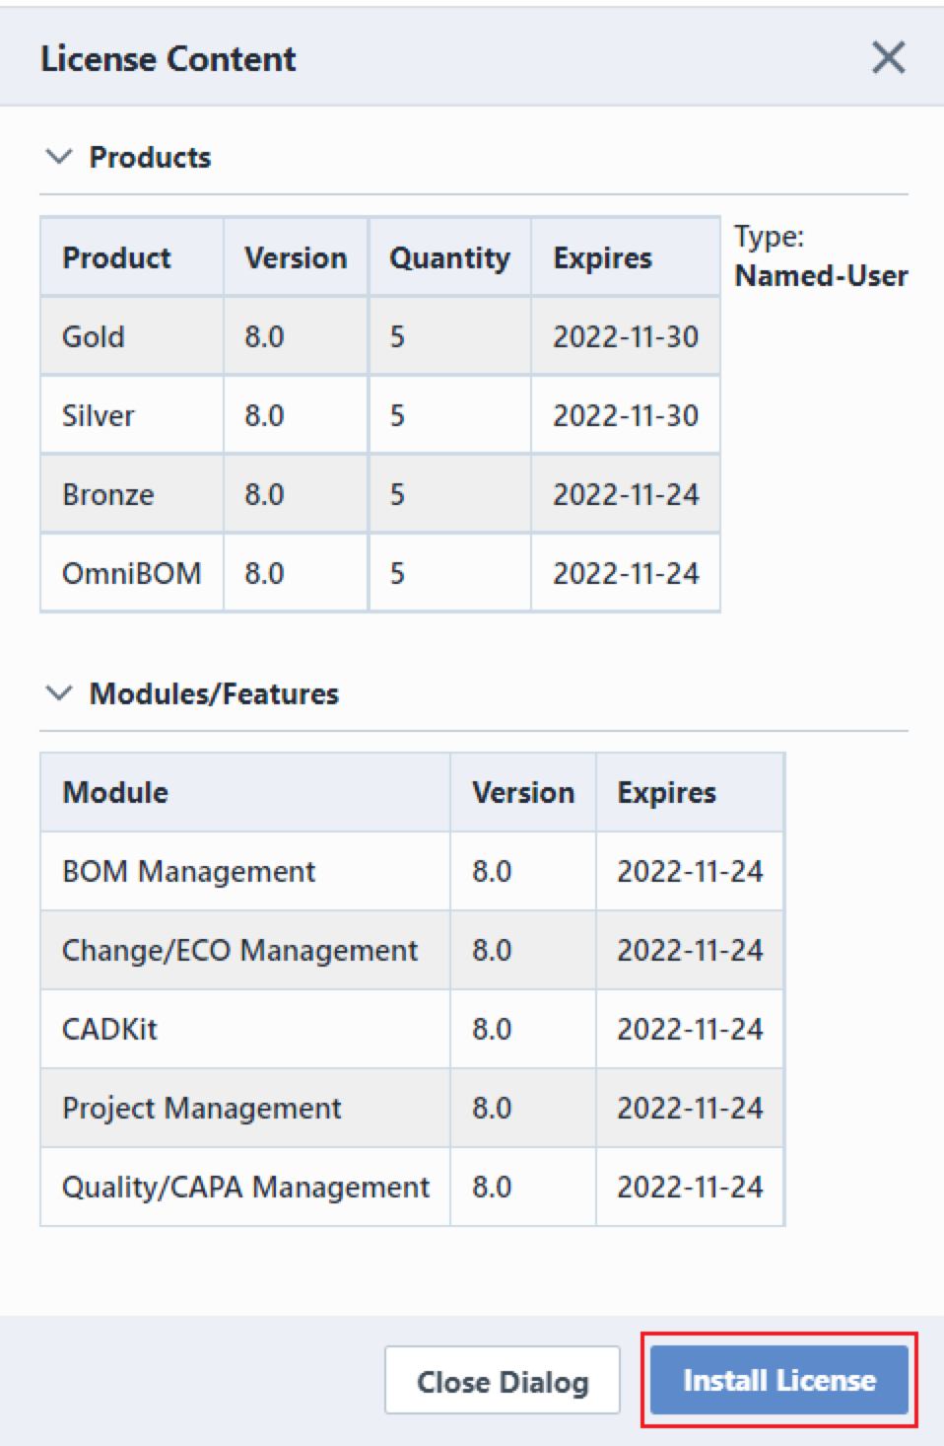This screenshot has height=1446, width=944.
Task: Click Version header in the Products table
Action: (296, 257)
